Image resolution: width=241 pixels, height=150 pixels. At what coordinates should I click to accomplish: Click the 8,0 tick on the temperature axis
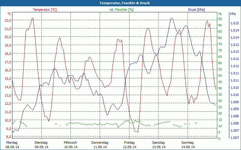[8, 137]
